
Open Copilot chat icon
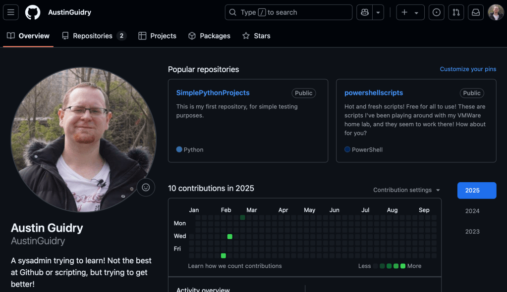[365, 12]
